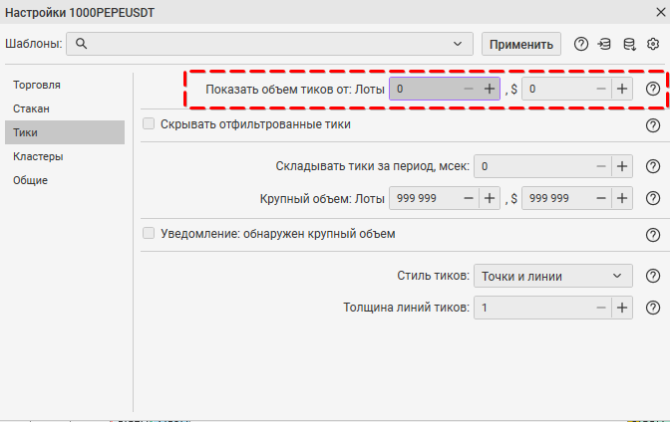This screenshot has height=422, width=670.
Task: Click help icon for Толщина линий тиков
Action: coord(653,309)
